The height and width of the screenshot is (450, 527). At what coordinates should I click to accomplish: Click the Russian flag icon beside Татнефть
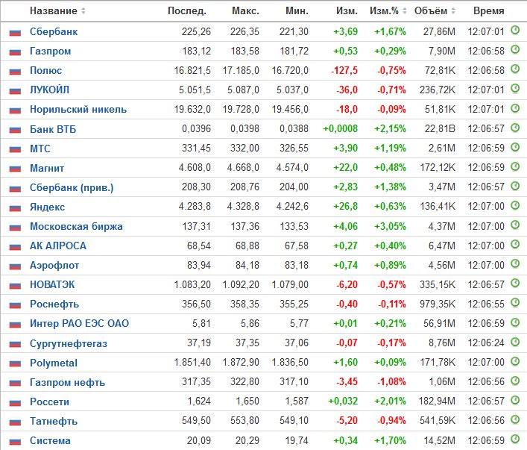click(15, 422)
